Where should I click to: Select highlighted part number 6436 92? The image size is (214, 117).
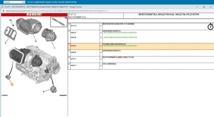point(74,46)
